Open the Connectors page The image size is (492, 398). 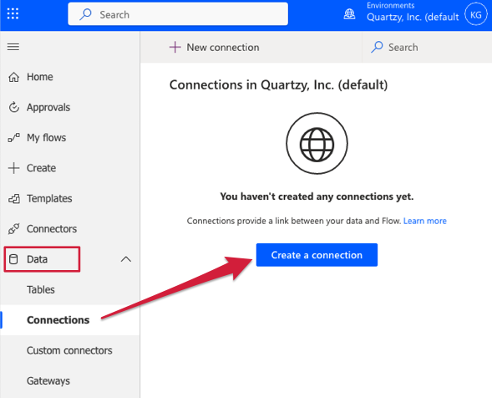point(52,229)
